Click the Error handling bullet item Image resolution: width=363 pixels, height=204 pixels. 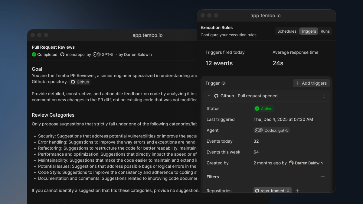[x=118, y=142]
